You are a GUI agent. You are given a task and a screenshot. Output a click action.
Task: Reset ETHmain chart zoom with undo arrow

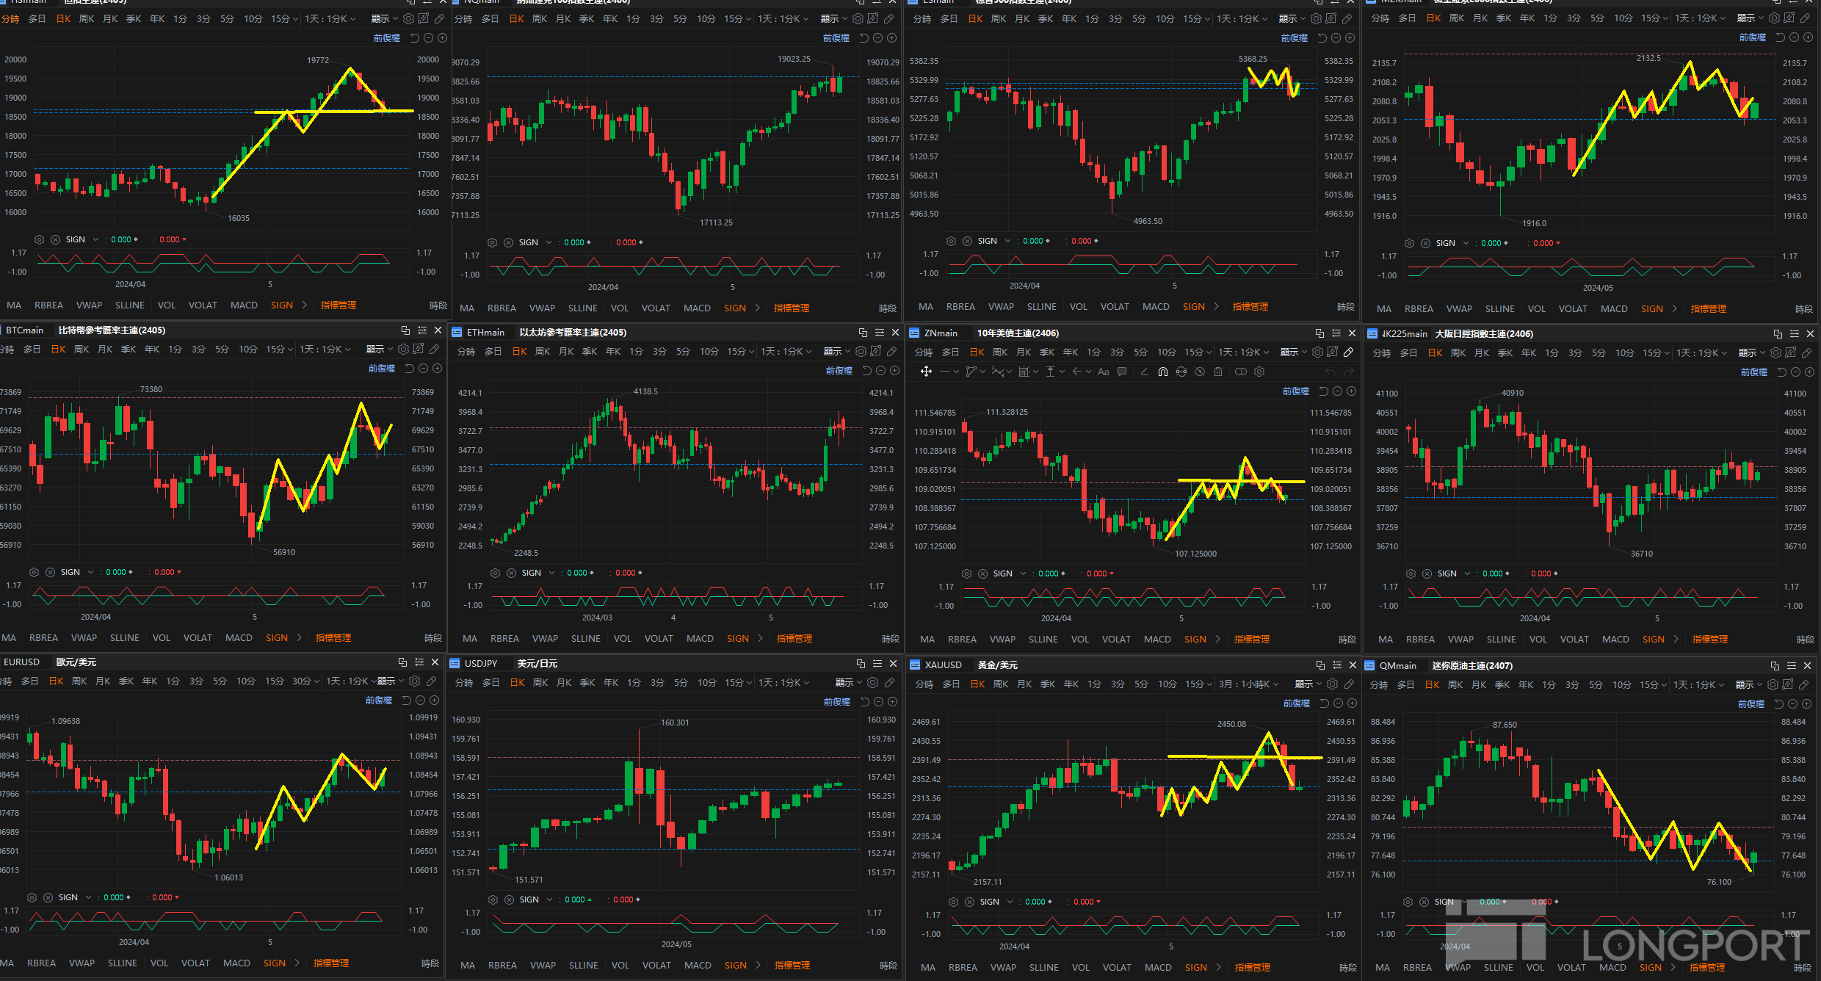[x=866, y=371]
